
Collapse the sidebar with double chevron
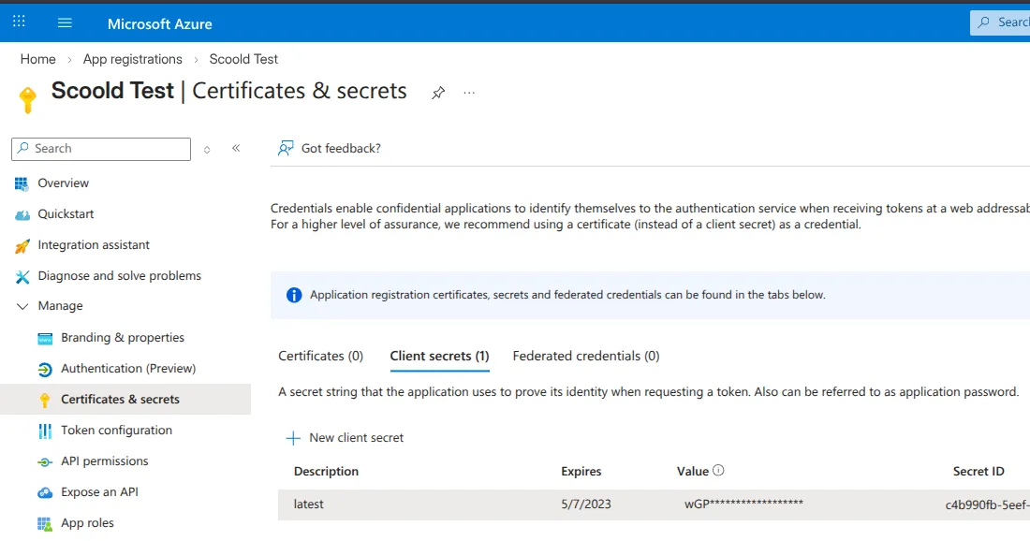point(236,148)
